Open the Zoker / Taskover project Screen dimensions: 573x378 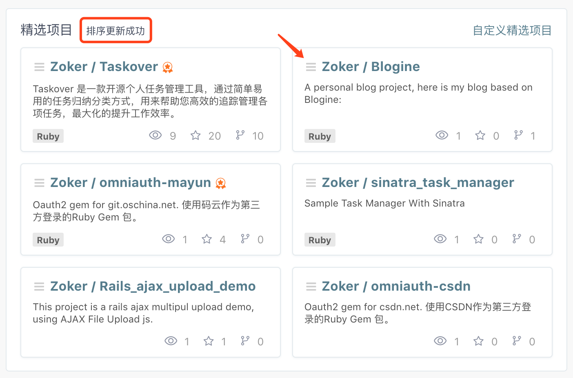tap(104, 67)
